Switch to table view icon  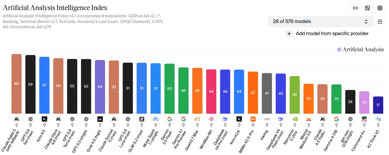(380, 8)
